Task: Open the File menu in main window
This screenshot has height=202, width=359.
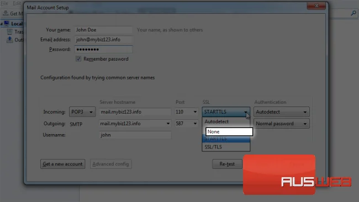Action: click(x=4, y=3)
